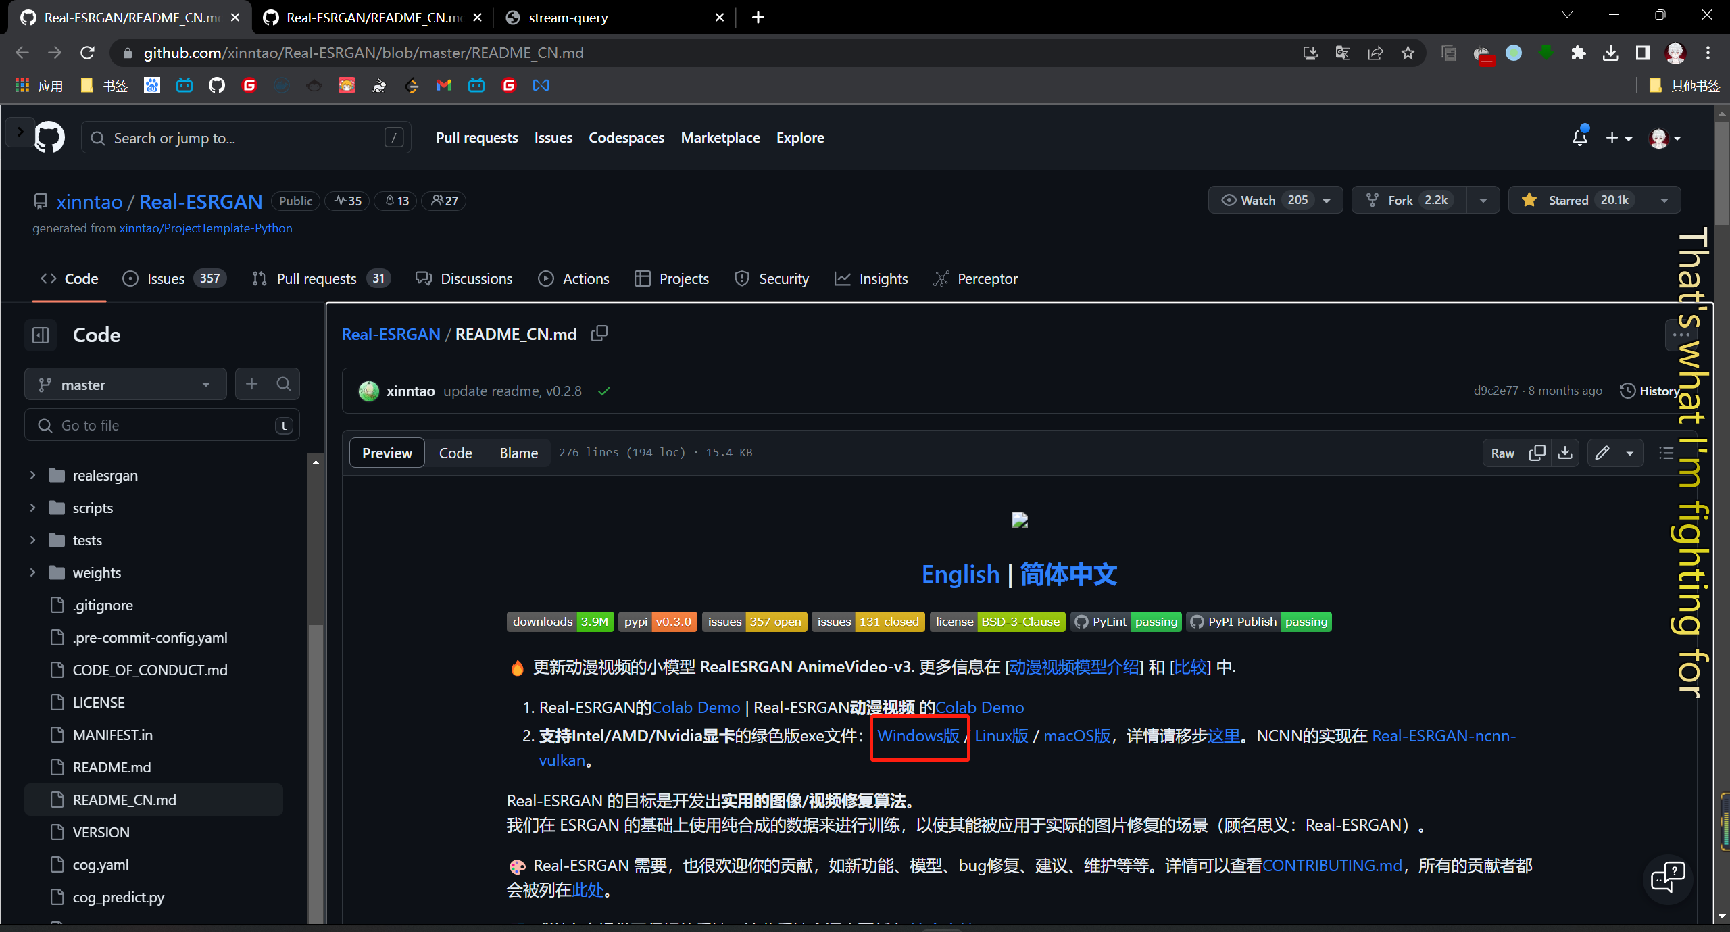1730x932 pixels.
Task: Open the master branch selector
Action: [126, 385]
